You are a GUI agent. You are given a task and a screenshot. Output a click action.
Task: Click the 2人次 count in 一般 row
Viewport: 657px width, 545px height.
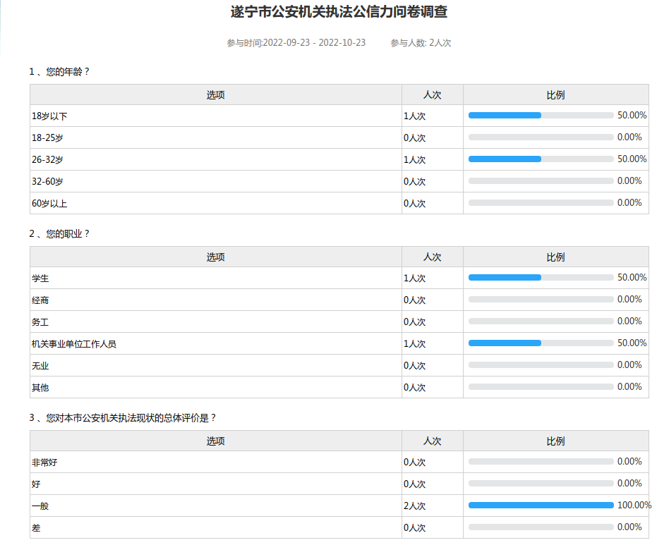point(414,506)
